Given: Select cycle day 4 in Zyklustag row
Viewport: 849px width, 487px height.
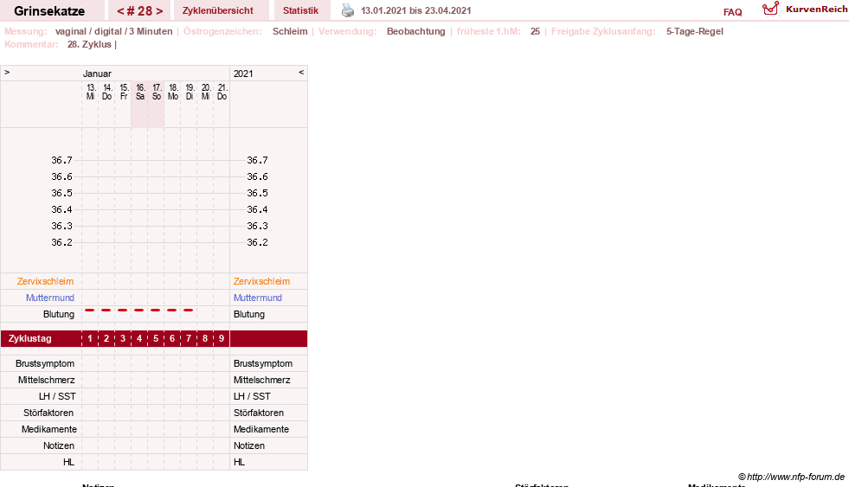Looking at the screenshot, I should [139, 339].
